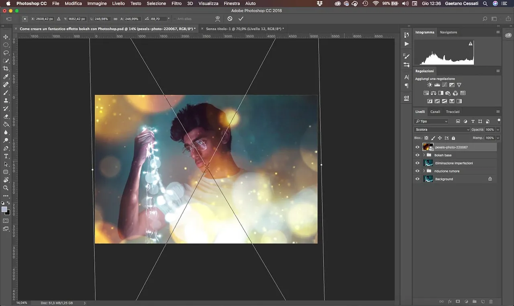Image resolution: width=514 pixels, height=306 pixels.
Task: Toggle warp mode icon in options bar
Action: tap(218, 19)
